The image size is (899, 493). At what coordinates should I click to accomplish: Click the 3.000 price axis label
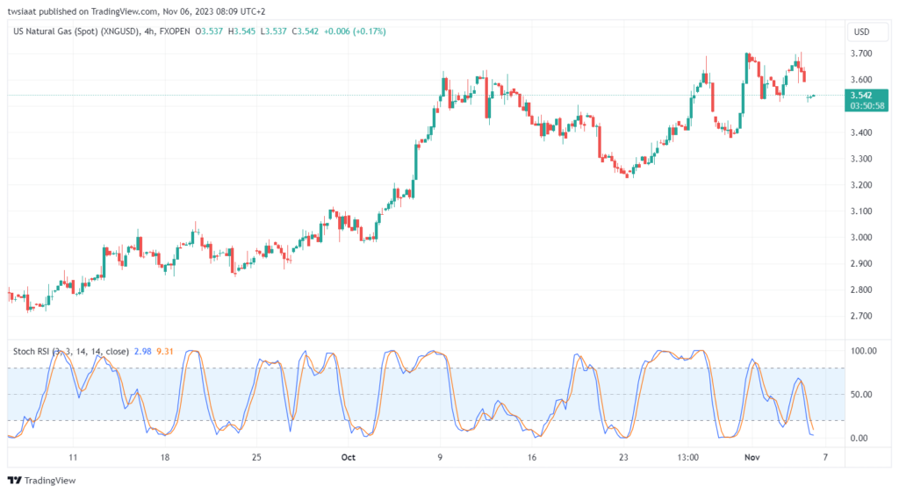point(861,237)
